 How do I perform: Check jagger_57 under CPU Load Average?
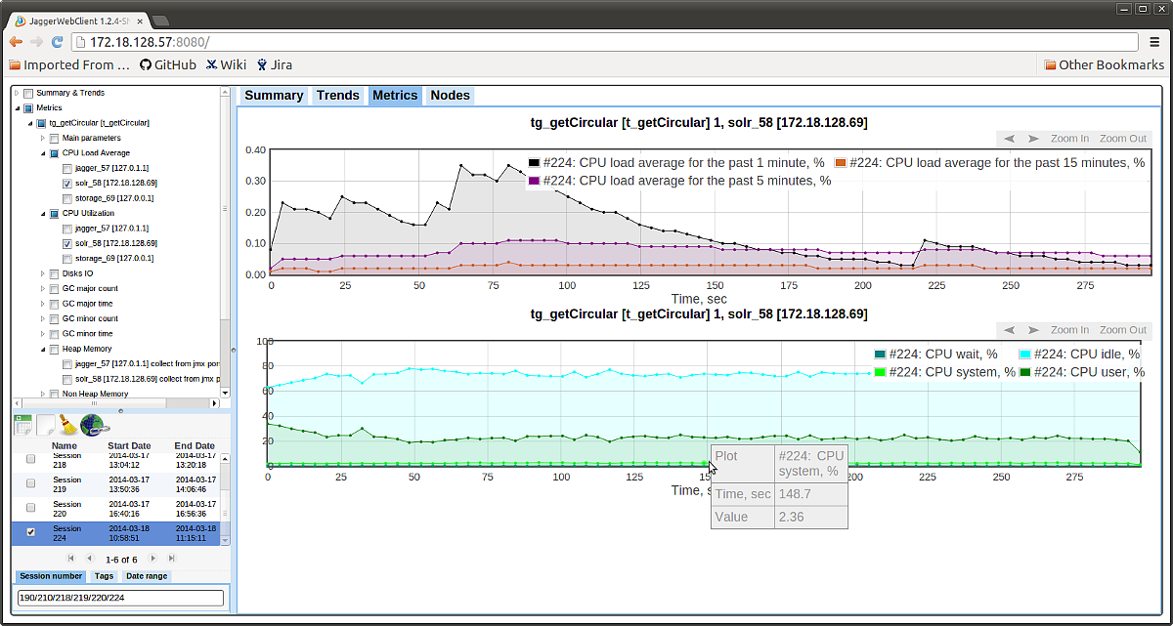click(x=67, y=168)
